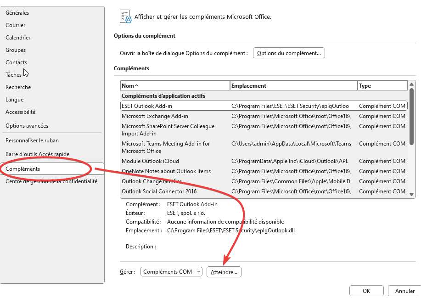Click the Éditeur value ESET, spol. s r.o.
421x298 pixels.
[186, 213]
